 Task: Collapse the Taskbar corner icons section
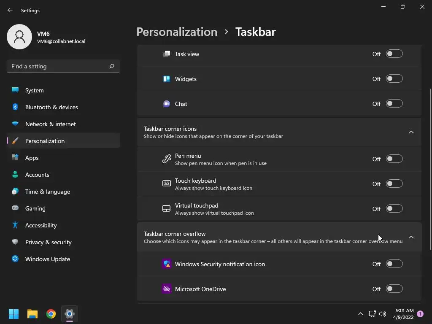(411, 132)
